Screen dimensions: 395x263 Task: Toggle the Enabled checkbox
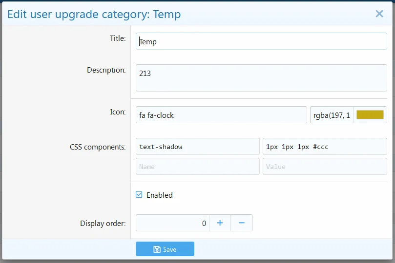pyautogui.click(x=139, y=195)
